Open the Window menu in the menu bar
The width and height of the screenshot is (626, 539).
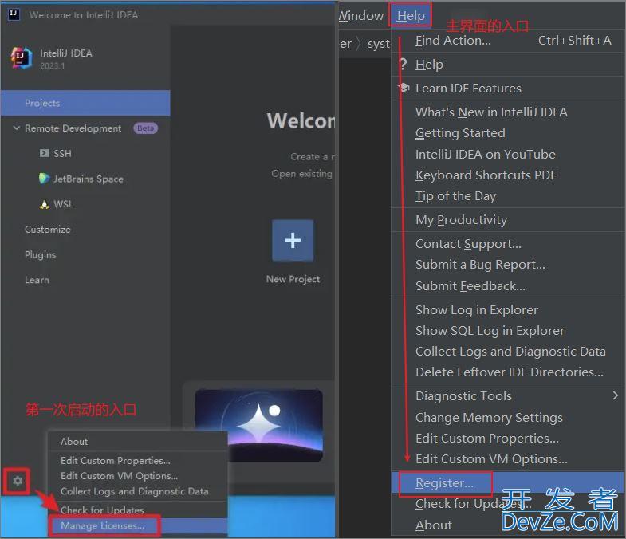click(361, 16)
